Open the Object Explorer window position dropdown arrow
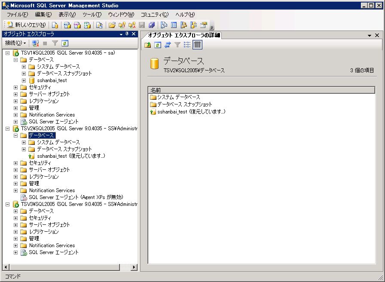 click(x=121, y=34)
